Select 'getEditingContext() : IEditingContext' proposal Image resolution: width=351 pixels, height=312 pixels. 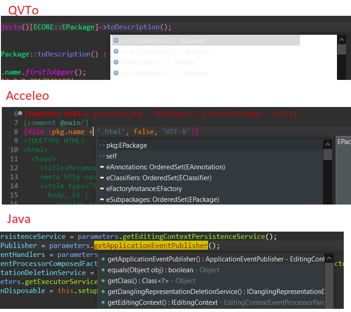pos(211,303)
